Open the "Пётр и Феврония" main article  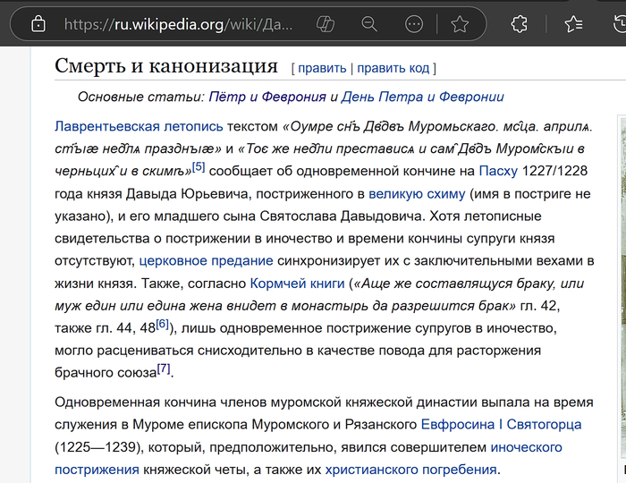coord(266,97)
